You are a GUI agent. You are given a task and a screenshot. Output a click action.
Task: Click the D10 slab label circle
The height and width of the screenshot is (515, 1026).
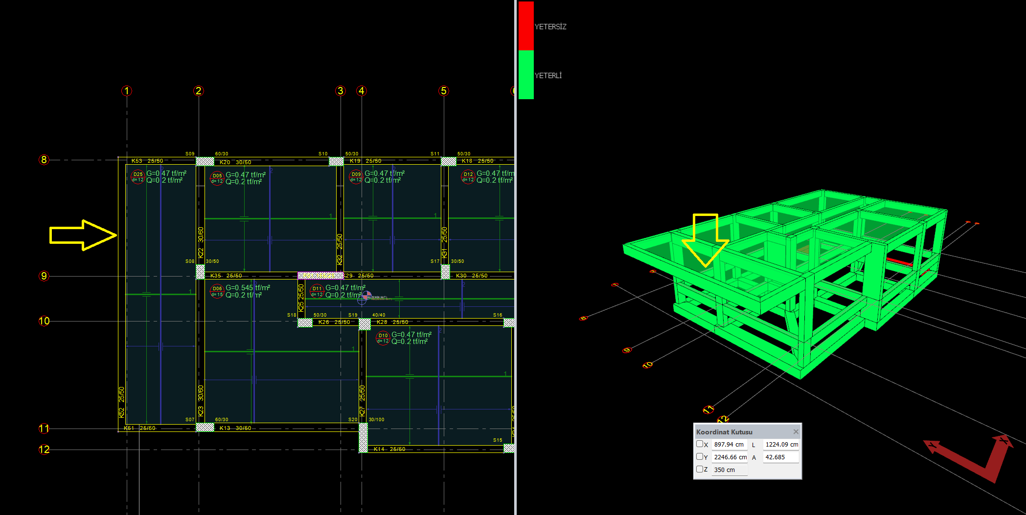(x=383, y=338)
